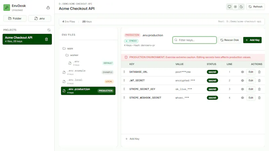Click the LOCAL tag badge
Image resolution: width=269 pixels, height=151 pixels.
(x=109, y=82)
